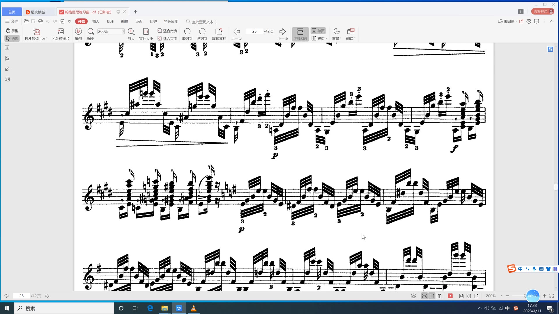This screenshot has width=559, height=314.
Task: Click the 开始 start button
Action: (x=81, y=22)
